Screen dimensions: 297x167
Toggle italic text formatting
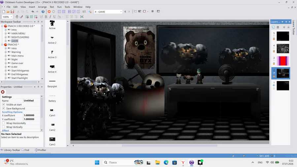click(50, 17)
